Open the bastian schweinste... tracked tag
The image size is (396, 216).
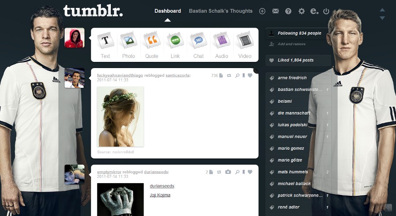click(x=298, y=90)
